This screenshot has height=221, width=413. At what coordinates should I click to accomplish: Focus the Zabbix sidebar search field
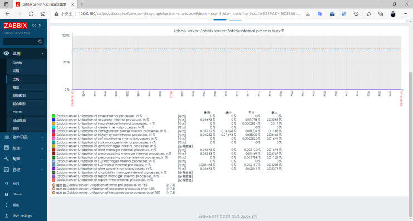pos(21,42)
